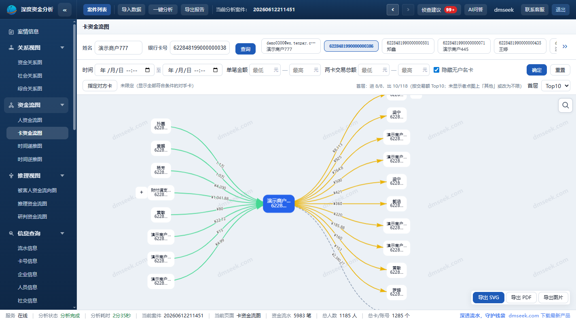Image resolution: width=576 pixels, height=321 pixels.
Task: Select card tab 郑鑫 ending 0501
Action: point(408,46)
